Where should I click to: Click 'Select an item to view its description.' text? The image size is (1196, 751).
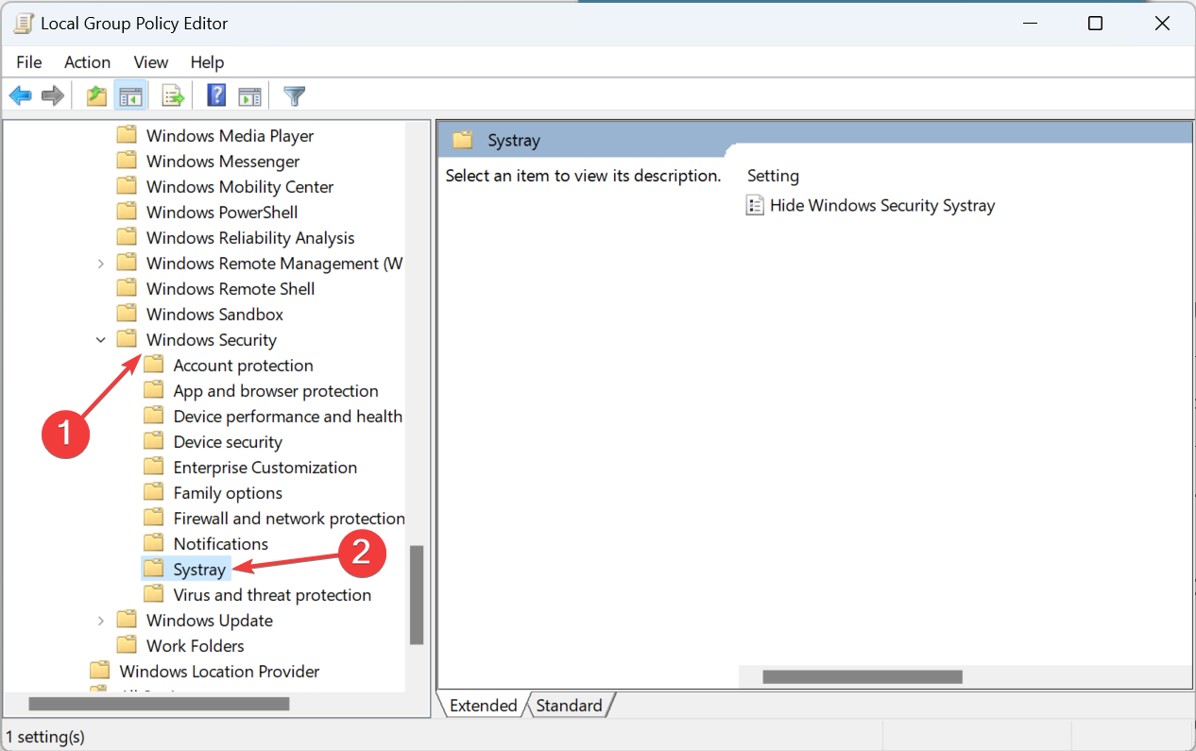click(583, 176)
